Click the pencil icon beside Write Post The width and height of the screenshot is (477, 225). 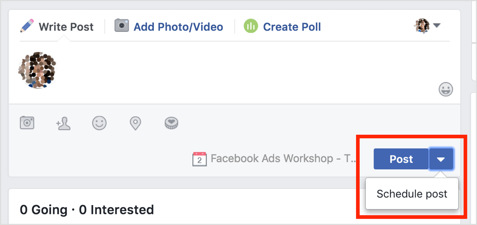pyautogui.click(x=27, y=26)
